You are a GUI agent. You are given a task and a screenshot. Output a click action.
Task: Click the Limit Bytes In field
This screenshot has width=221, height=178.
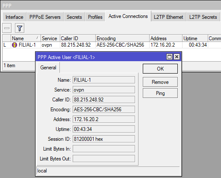coord(104,149)
